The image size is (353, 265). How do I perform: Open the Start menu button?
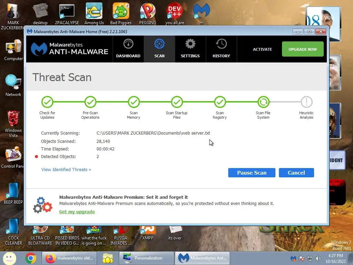(x=9, y=258)
